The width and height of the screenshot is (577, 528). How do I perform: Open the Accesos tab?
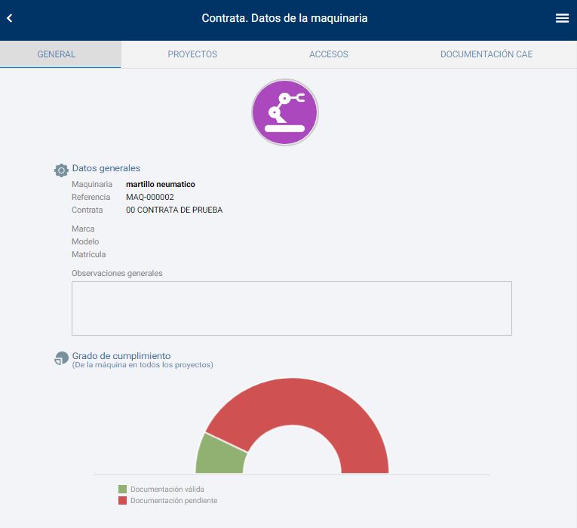pyautogui.click(x=328, y=54)
